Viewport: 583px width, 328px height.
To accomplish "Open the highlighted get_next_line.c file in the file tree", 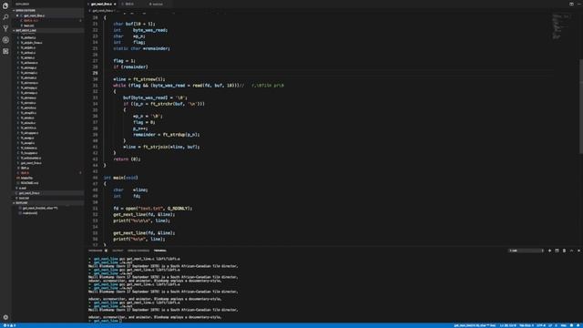I will [x=48, y=193].
